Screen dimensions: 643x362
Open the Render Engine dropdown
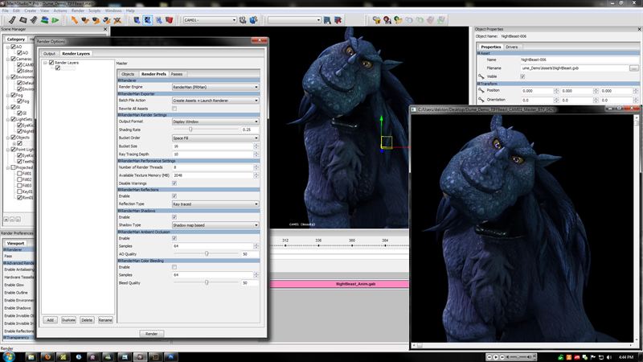215,87
